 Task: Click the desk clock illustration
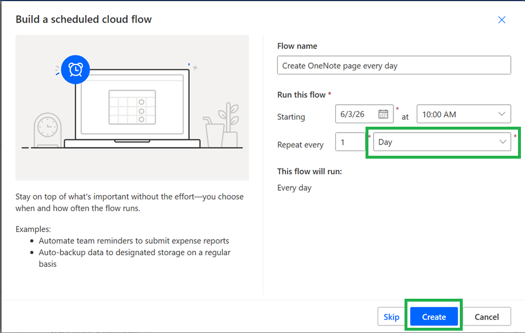point(48,130)
